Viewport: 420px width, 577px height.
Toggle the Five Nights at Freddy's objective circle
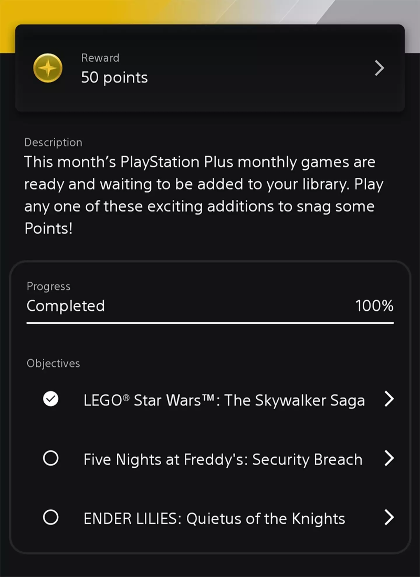click(x=51, y=458)
